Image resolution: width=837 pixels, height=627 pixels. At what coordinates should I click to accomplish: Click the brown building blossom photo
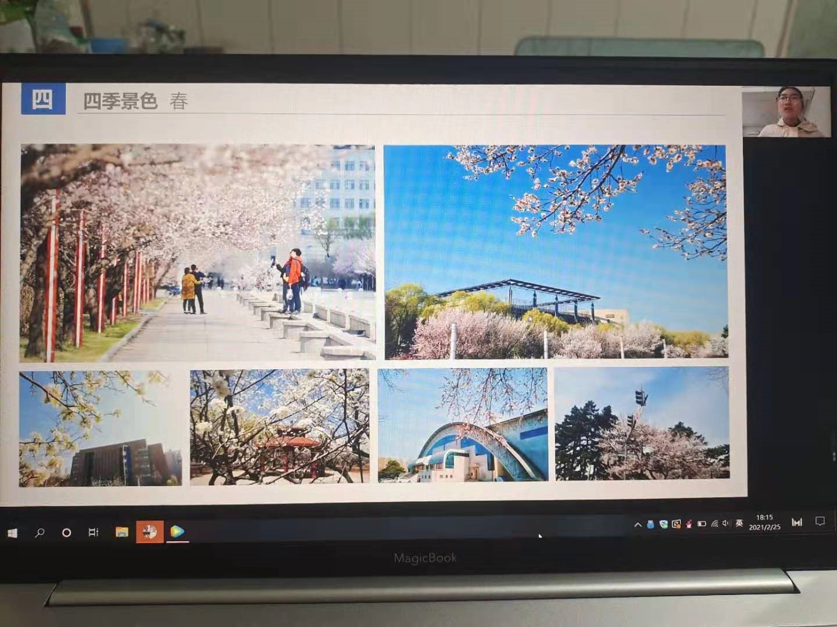[x=100, y=428]
